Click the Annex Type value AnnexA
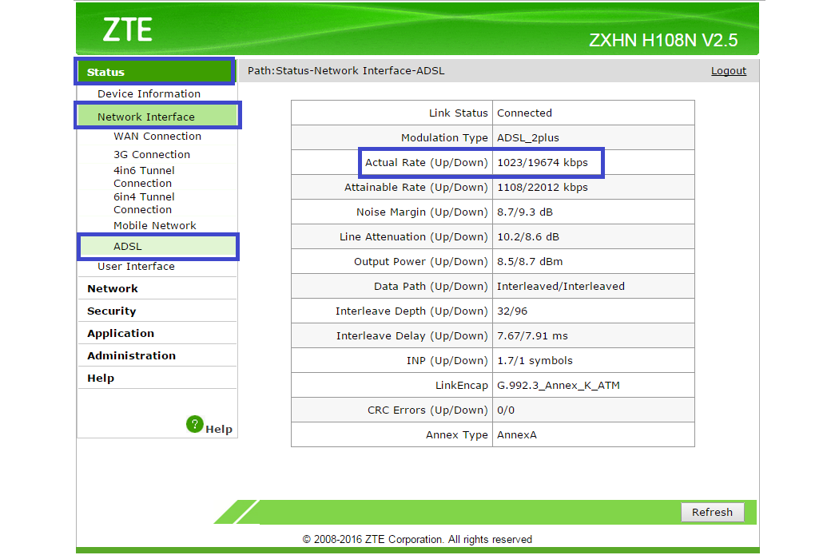 [x=517, y=435]
